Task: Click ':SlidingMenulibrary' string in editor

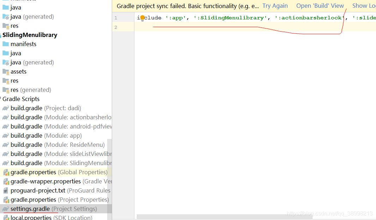Action: (230, 18)
